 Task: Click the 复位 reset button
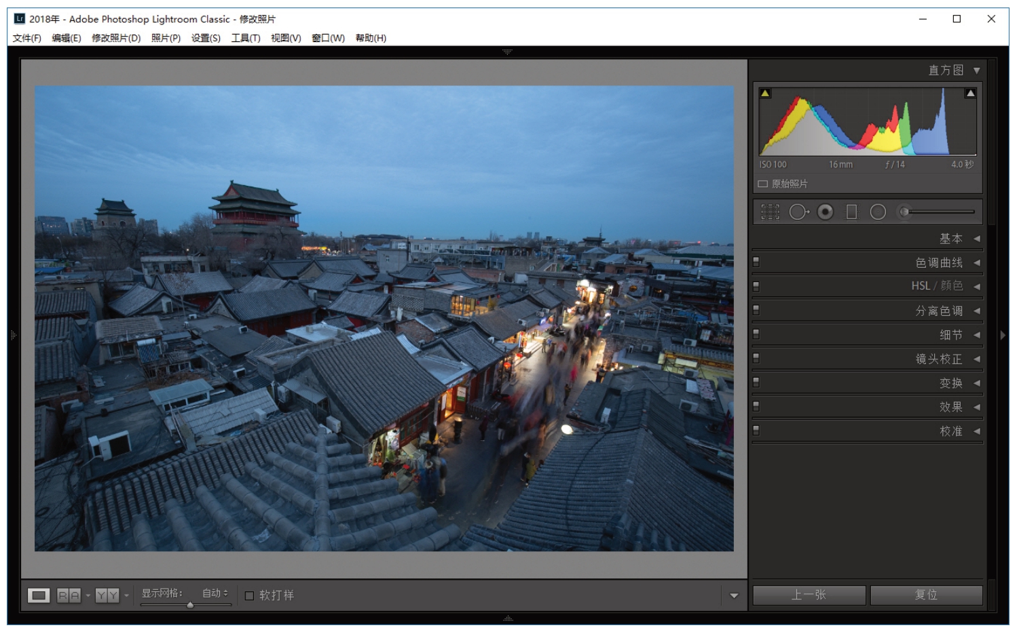click(x=926, y=595)
